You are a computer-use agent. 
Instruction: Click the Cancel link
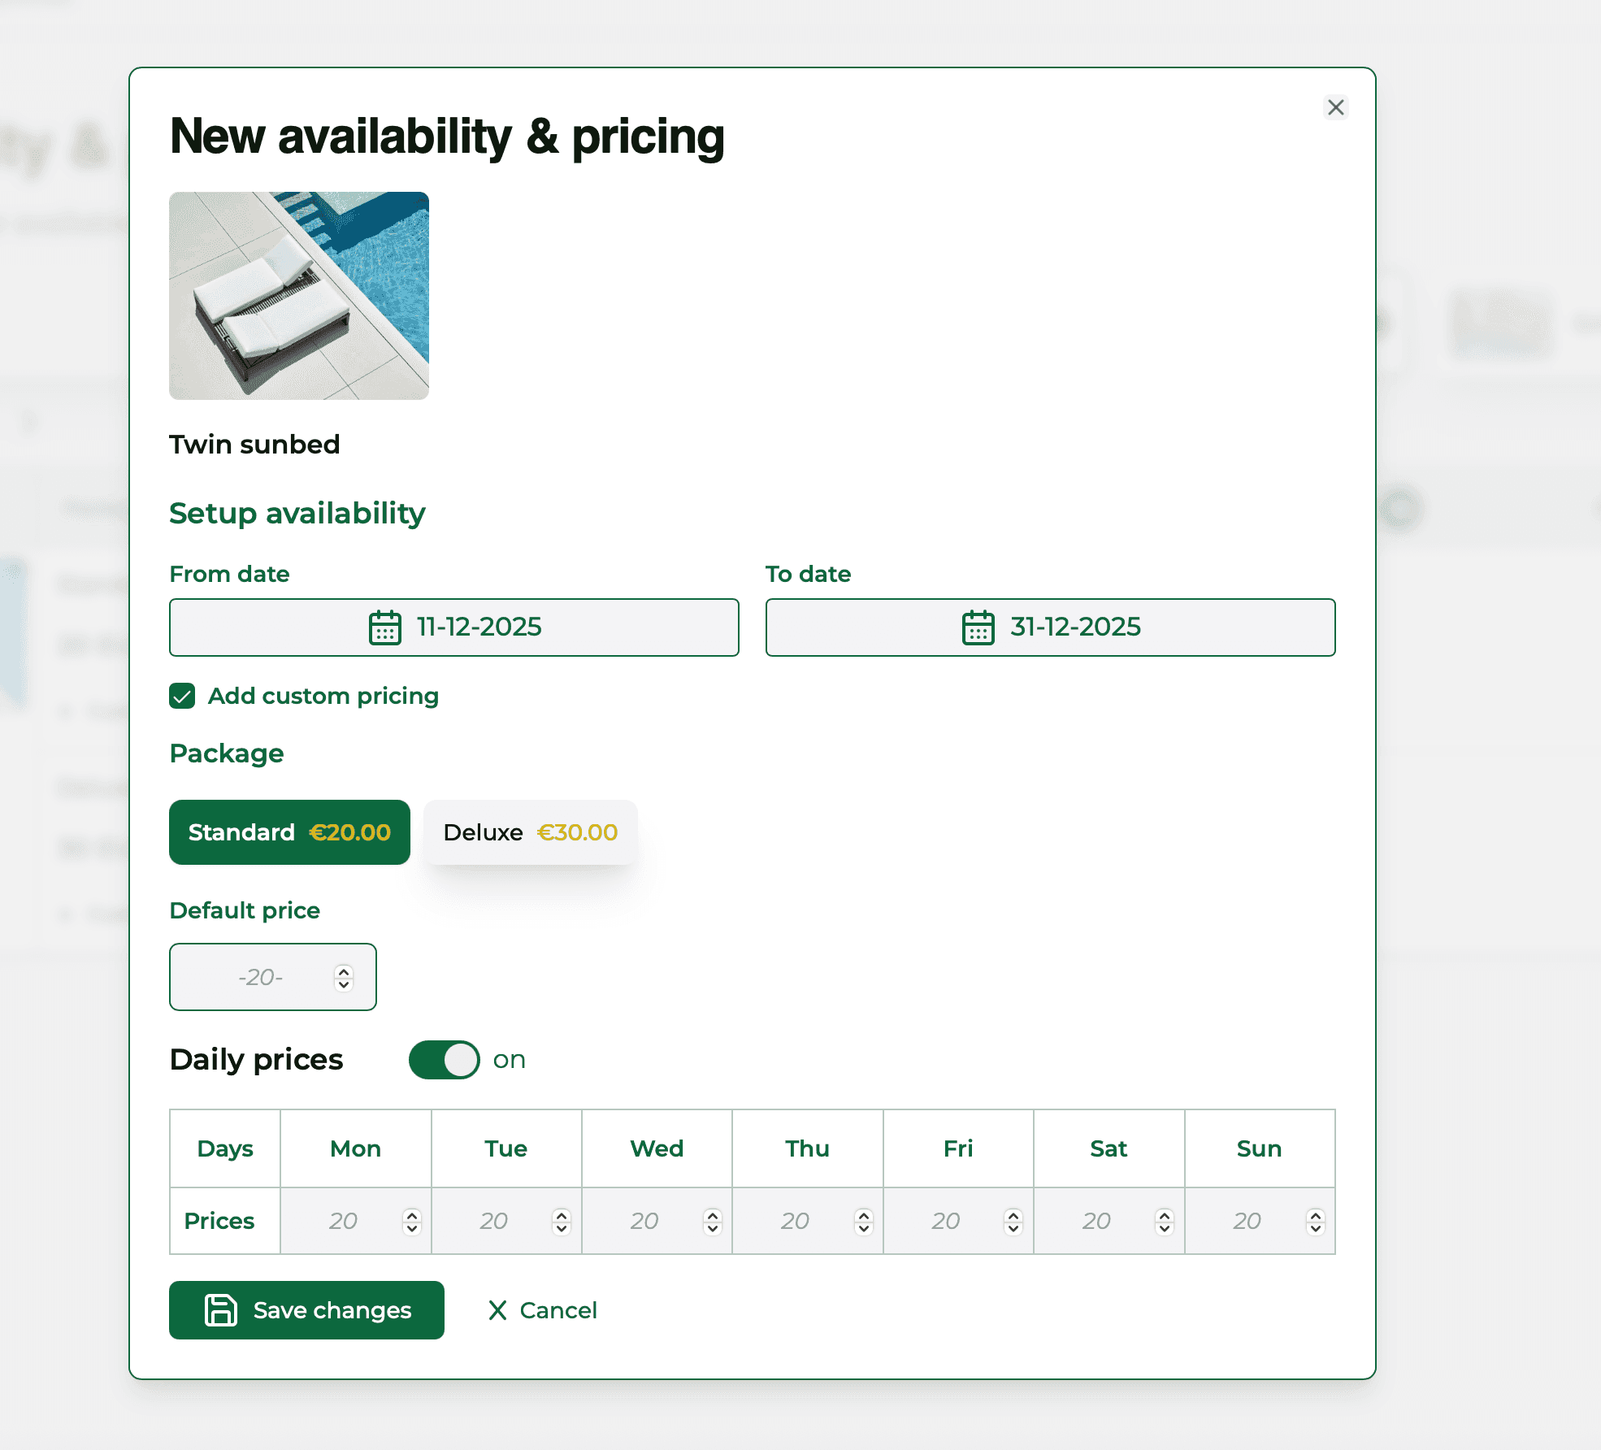click(x=558, y=1310)
